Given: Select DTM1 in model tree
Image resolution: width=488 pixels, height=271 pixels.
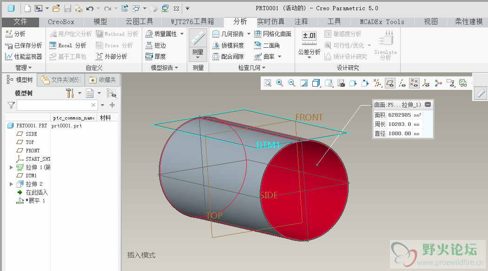Looking at the screenshot, I should click(x=27, y=176).
